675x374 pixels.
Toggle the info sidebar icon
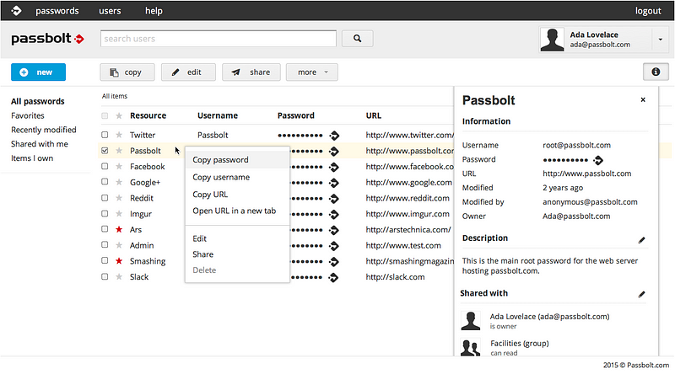coord(655,72)
